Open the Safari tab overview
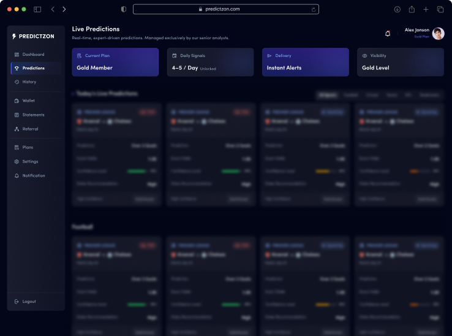Screen dimensions: 452x336 (440, 9)
